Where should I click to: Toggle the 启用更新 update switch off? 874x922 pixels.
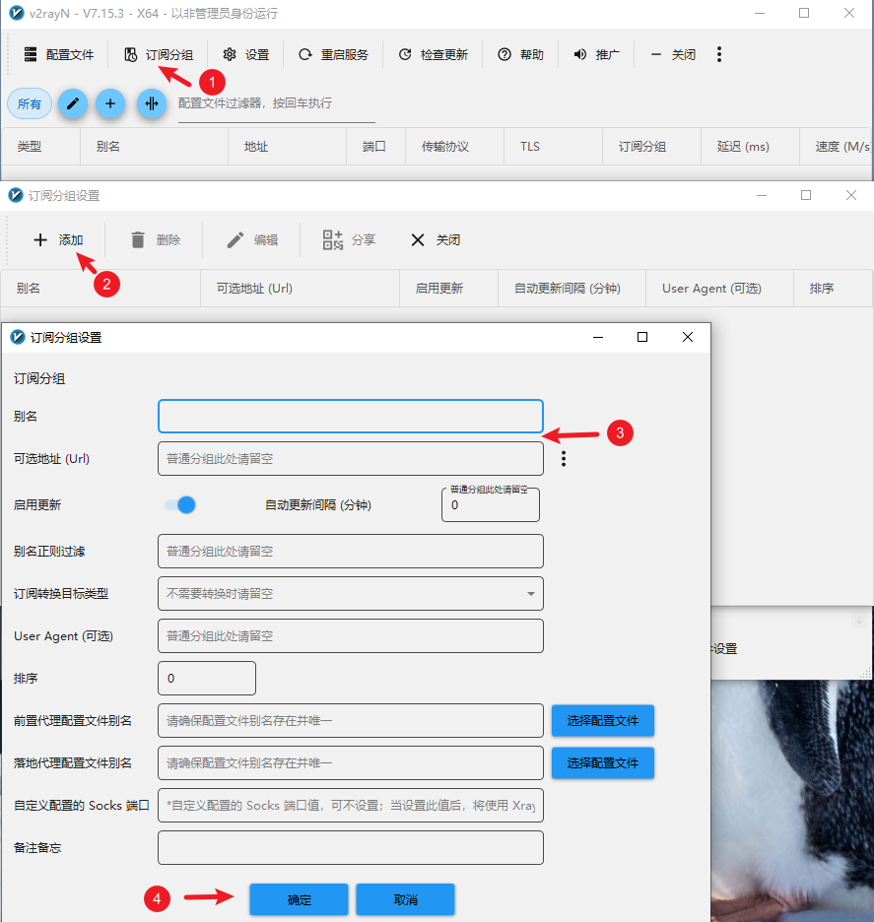(180, 504)
